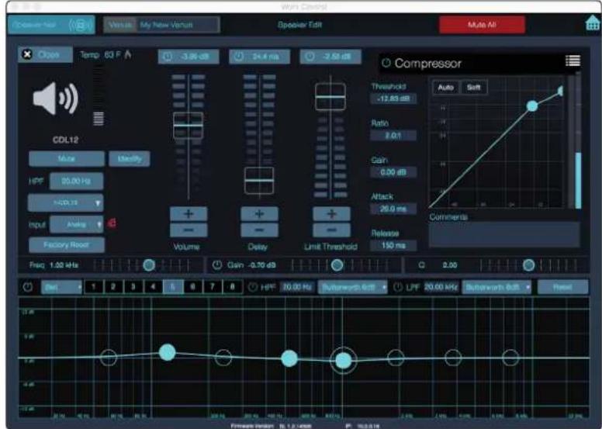Select the highlighted EQ node of band 5
Viewport: 602px width, 429px height.
coord(343,360)
